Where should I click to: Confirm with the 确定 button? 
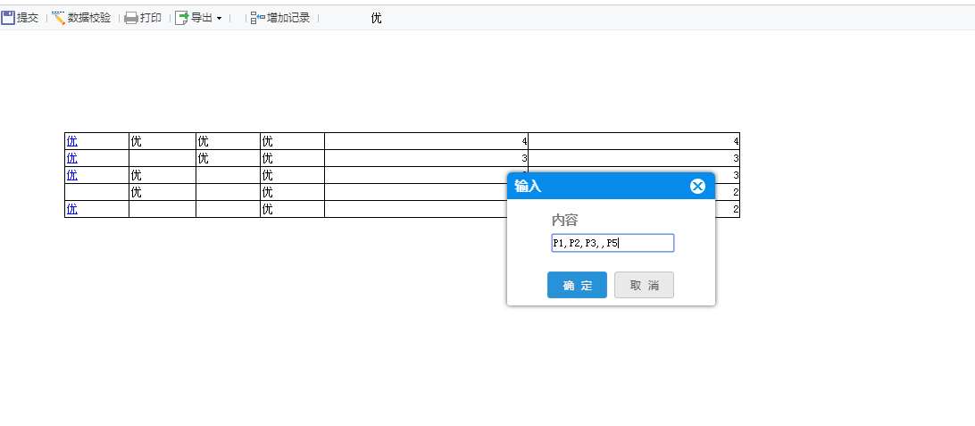(577, 285)
